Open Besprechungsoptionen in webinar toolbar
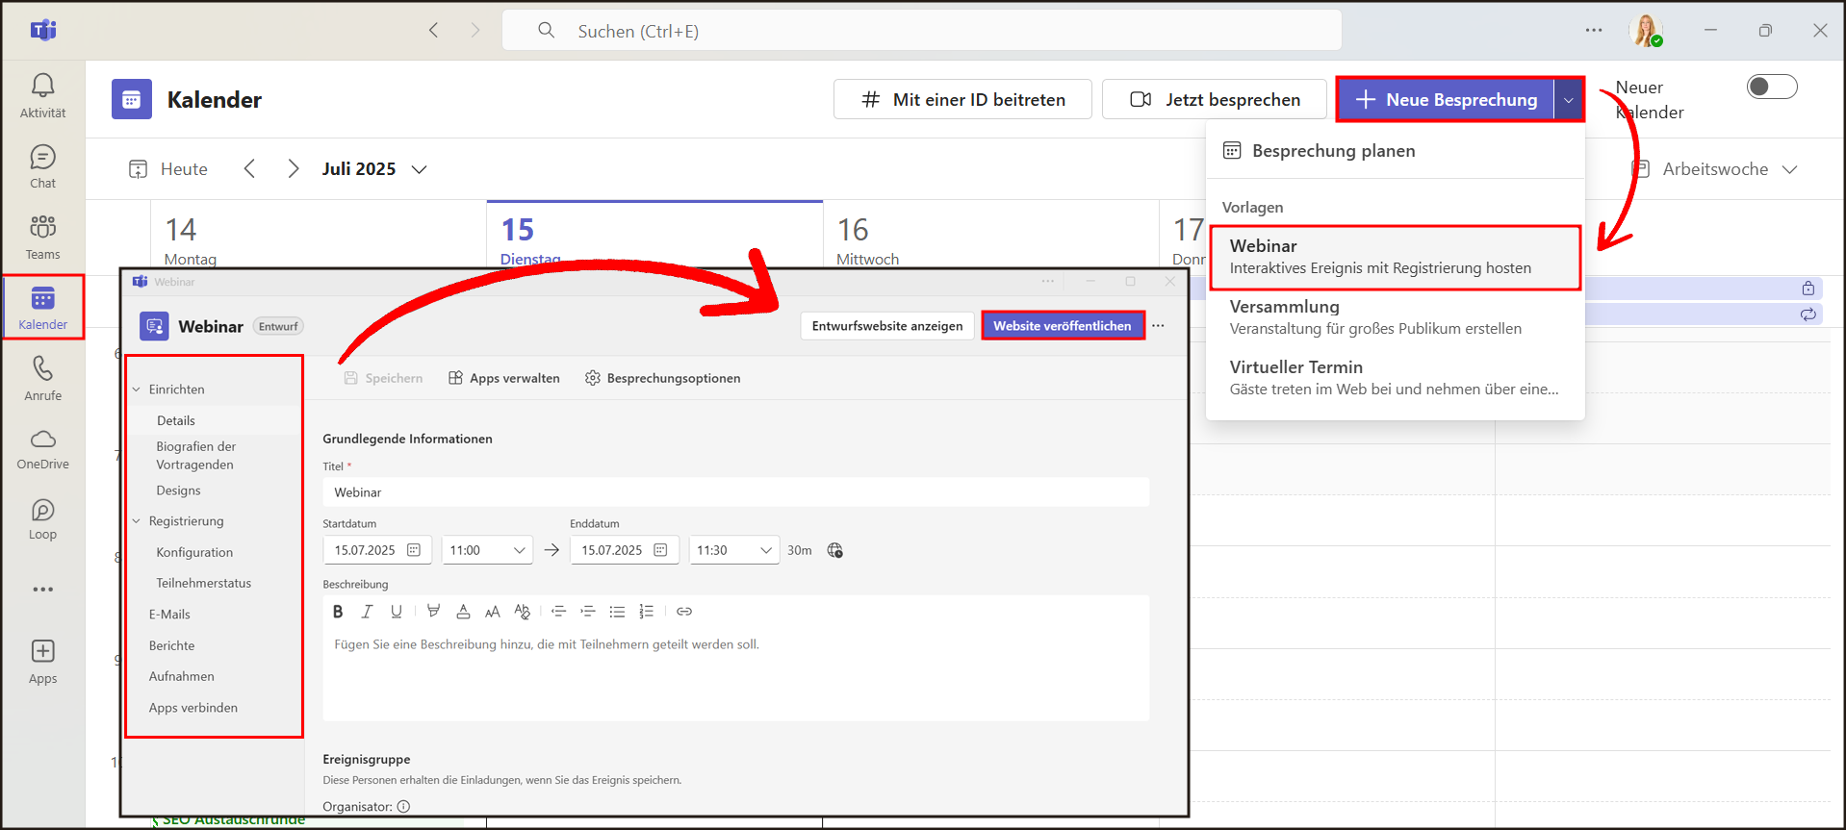 tap(663, 378)
